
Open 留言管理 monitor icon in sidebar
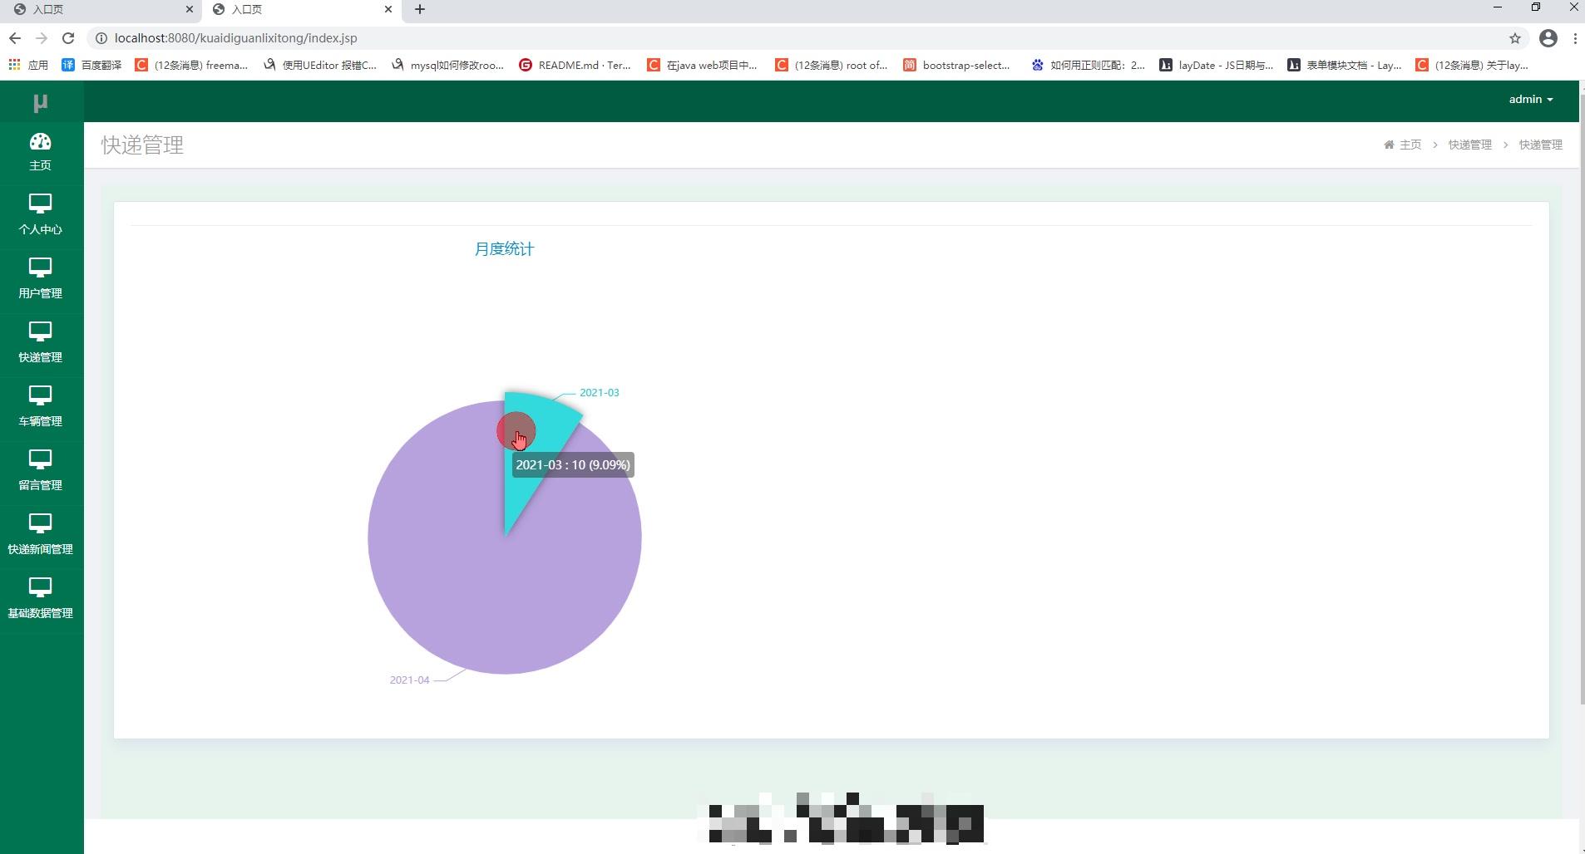click(40, 460)
